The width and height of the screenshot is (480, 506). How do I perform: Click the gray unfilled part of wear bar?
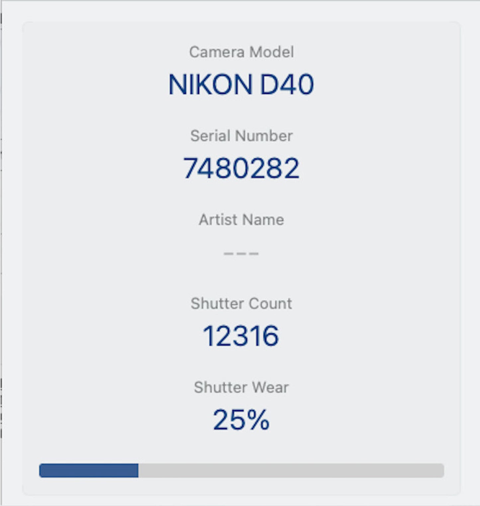[x=291, y=470]
